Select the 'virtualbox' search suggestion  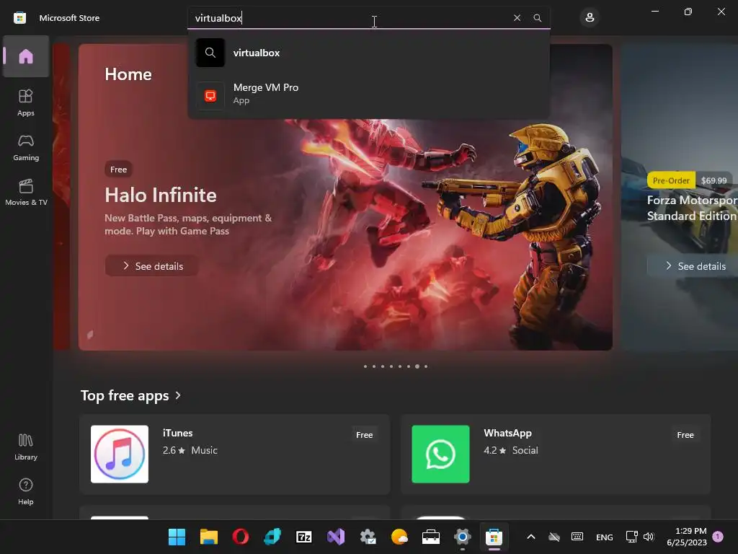[x=368, y=53]
